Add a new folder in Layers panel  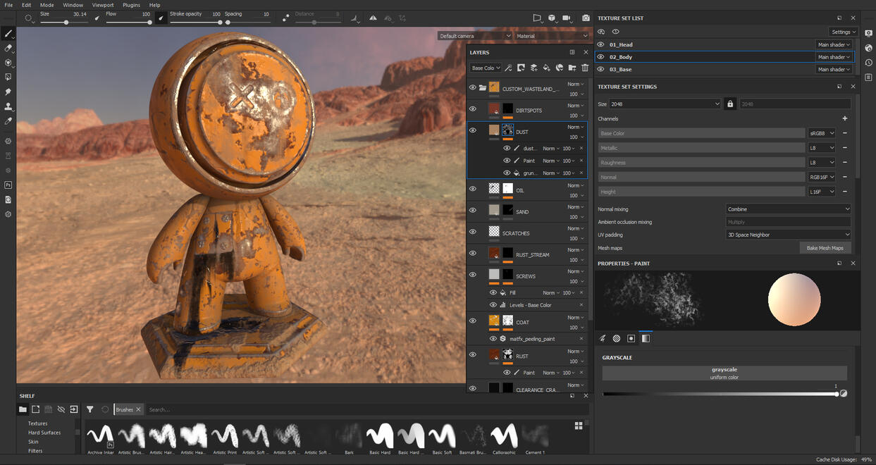coord(572,68)
